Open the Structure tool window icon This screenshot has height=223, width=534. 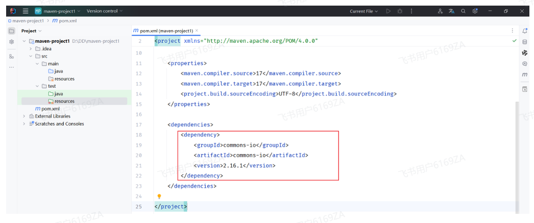[x=11, y=56]
